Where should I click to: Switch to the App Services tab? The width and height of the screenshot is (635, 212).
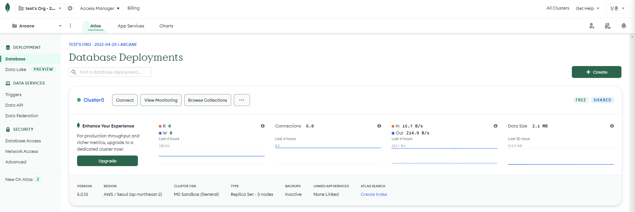(x=131, y=26)
